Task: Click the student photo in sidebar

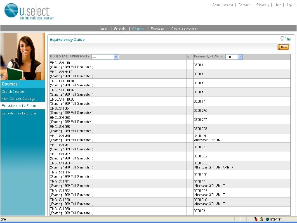Action: [x=23, y=57]
